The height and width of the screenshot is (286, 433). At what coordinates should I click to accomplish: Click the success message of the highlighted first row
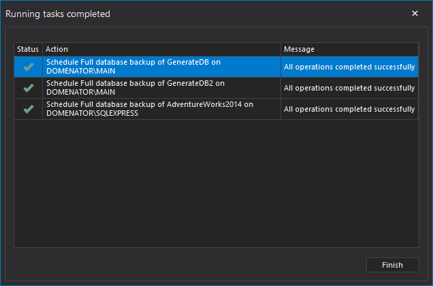[x=349, y=67]
